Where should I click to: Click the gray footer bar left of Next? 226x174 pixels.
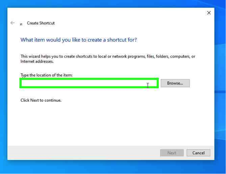[84, 153]
